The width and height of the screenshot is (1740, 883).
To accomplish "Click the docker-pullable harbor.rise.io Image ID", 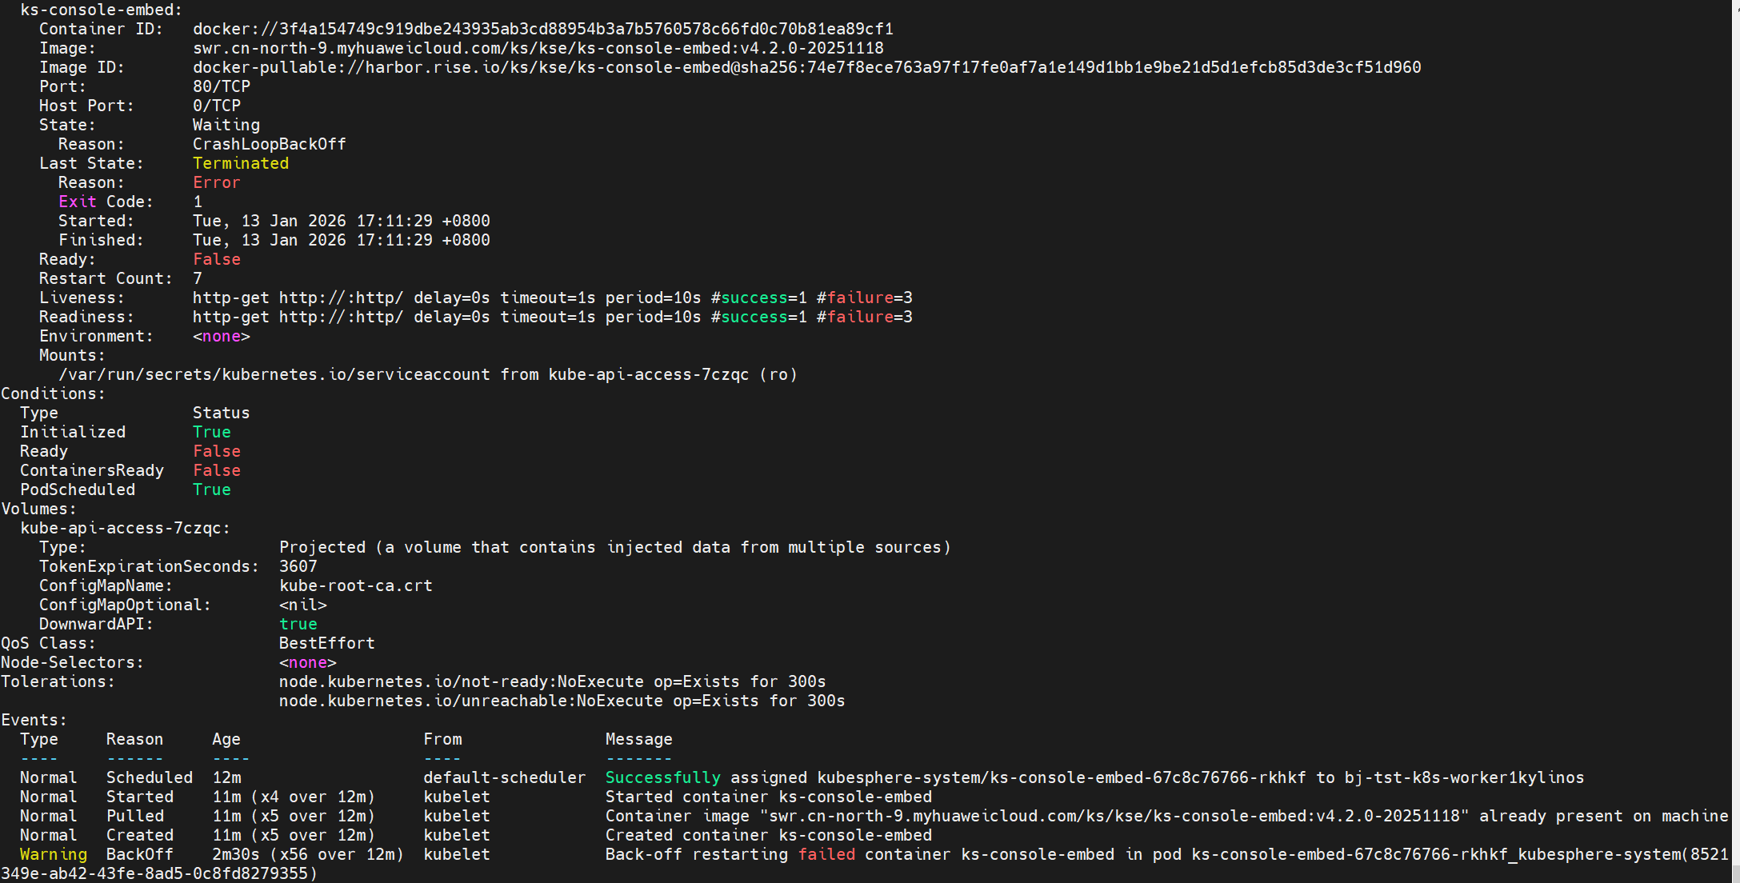I will pyautogui.click(x=806, y=67).
